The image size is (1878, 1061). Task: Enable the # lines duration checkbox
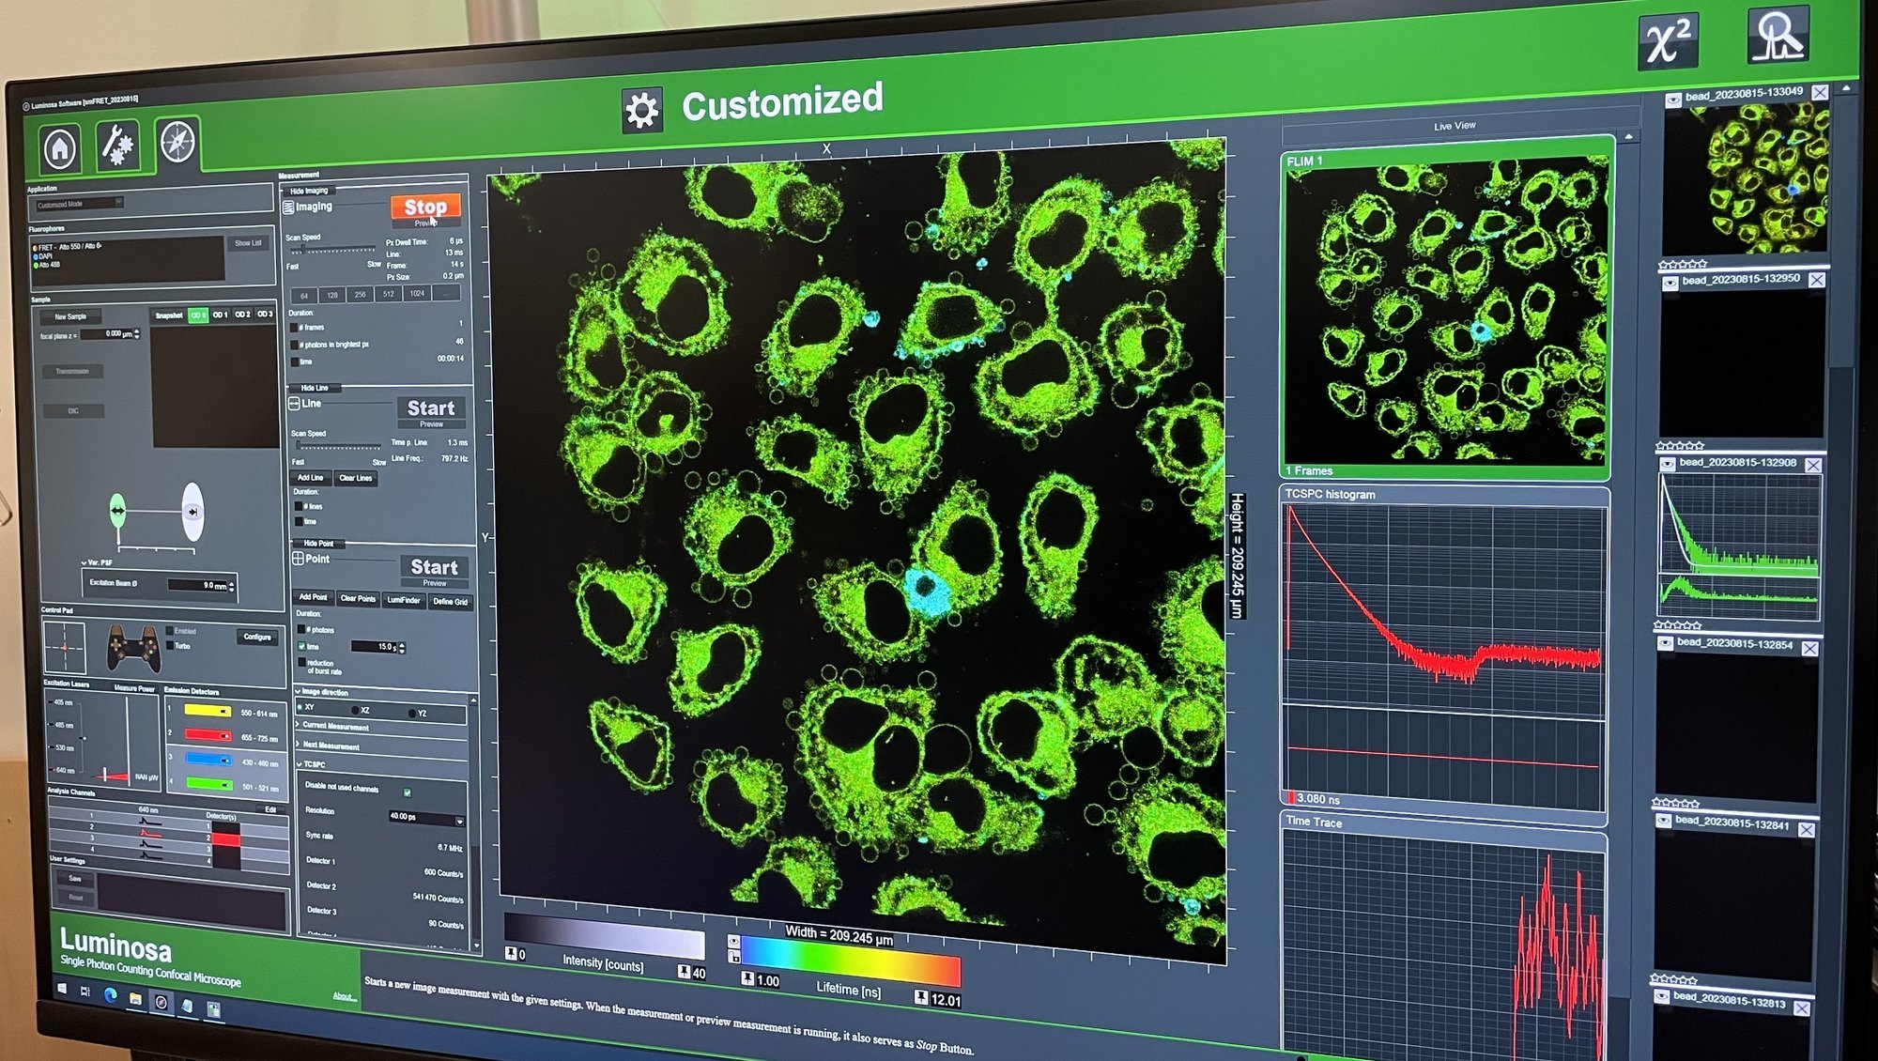click(x=300, y=506)
